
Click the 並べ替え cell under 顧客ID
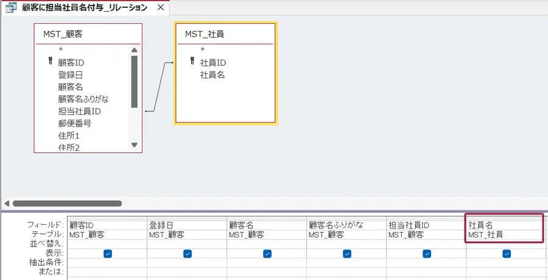click(107, 244)
